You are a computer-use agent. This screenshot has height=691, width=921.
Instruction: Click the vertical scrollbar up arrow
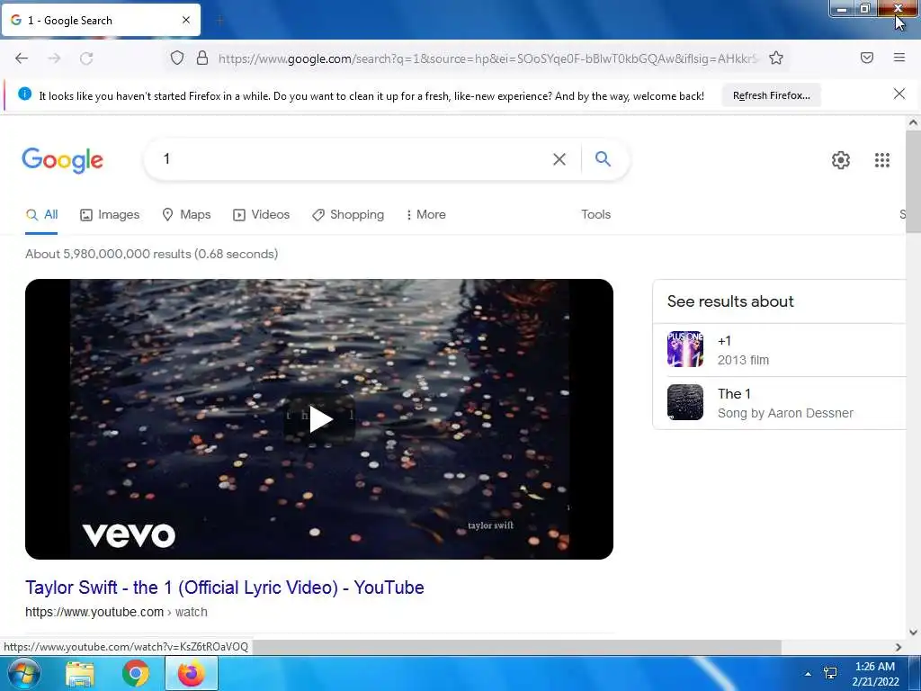click(913, 122)
